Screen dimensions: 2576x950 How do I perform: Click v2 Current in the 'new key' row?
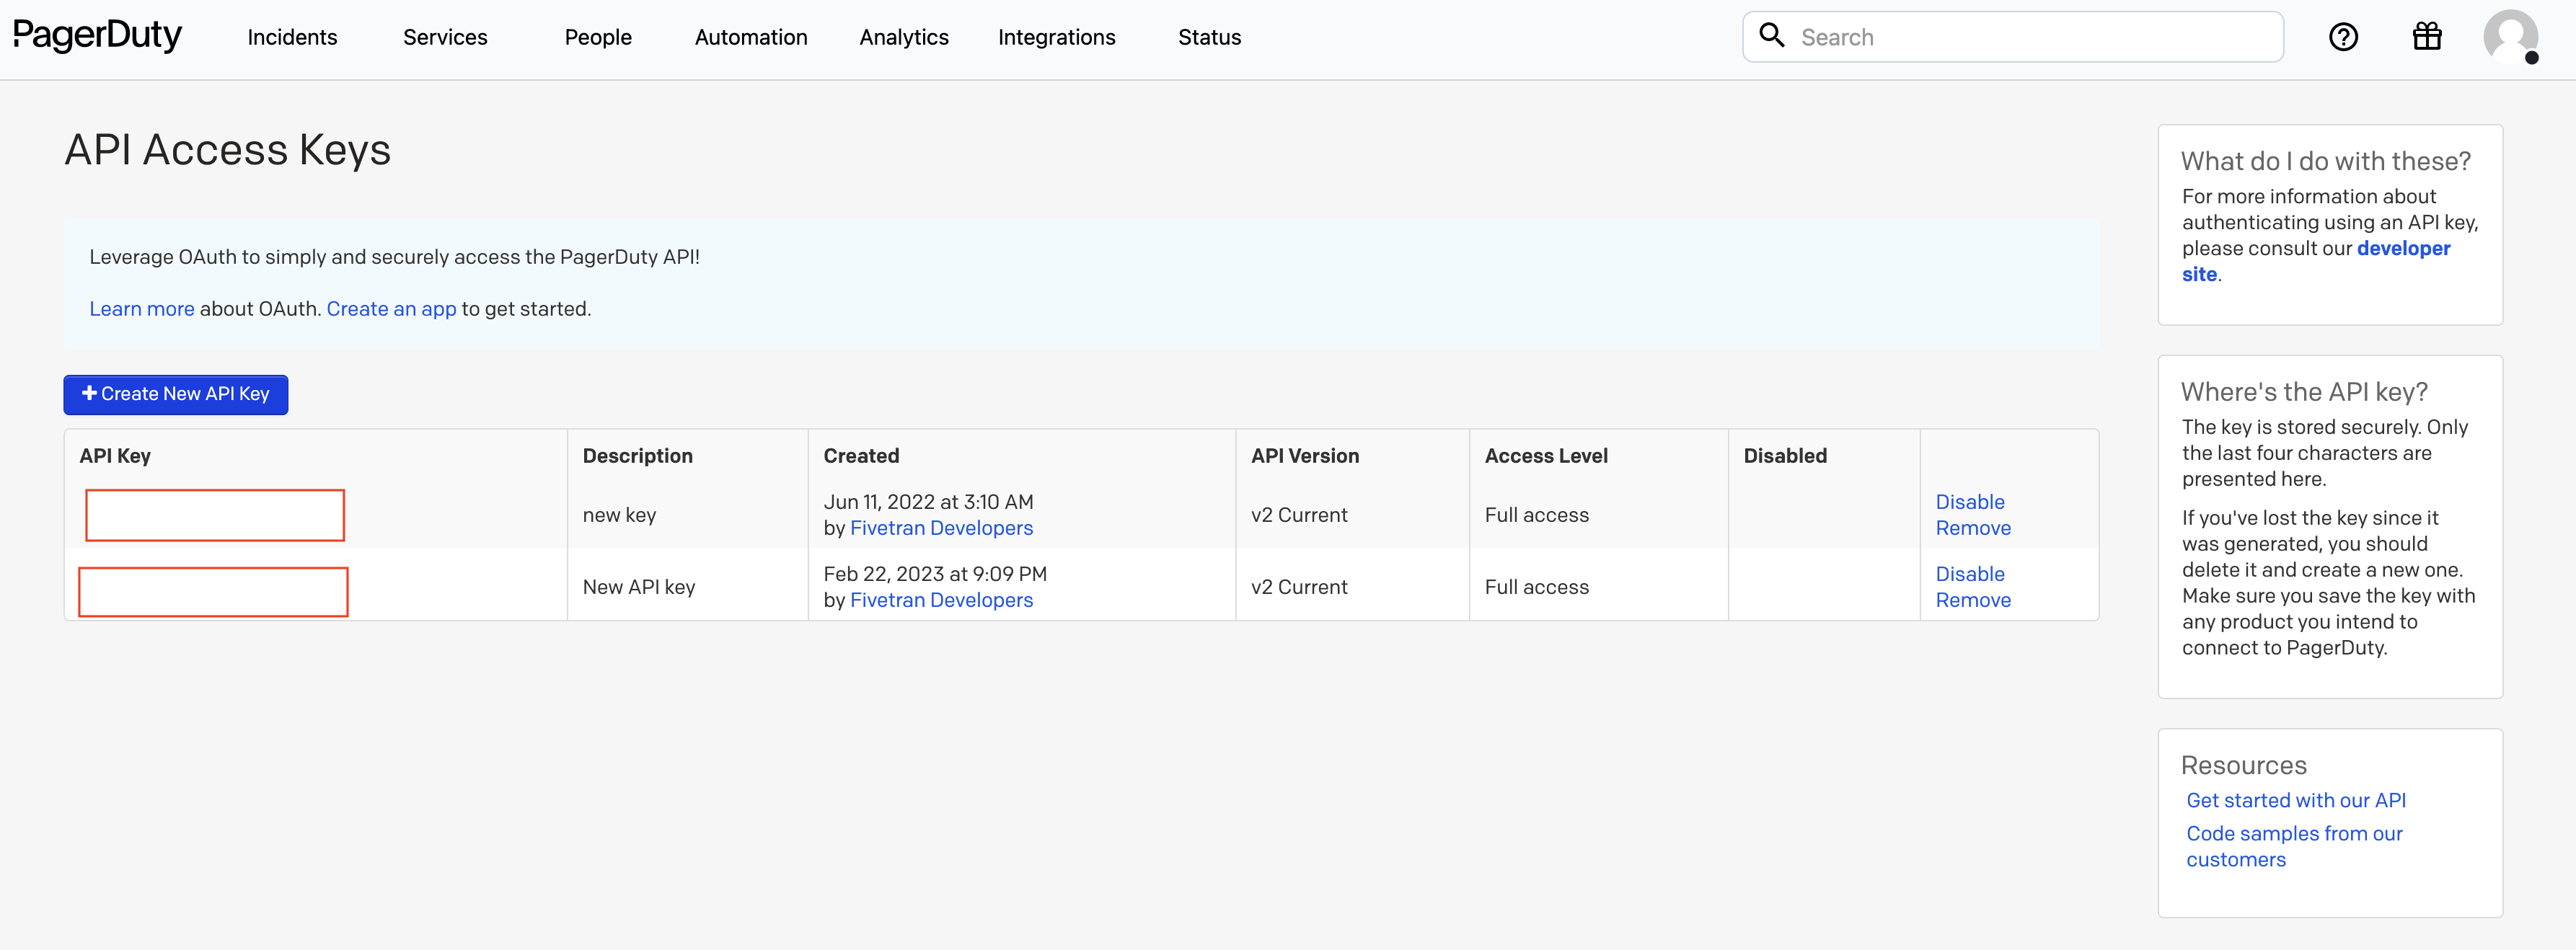(1299, 515)
